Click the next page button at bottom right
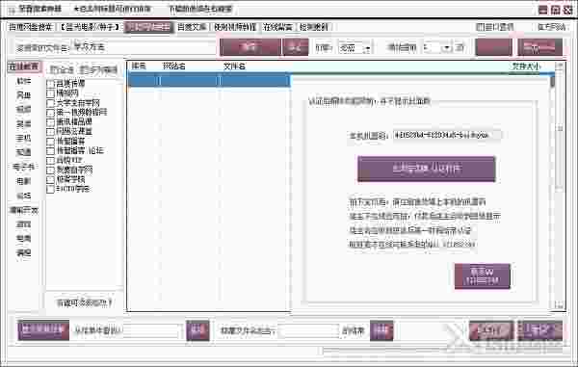Image resolution: width=578 pixels, height=367 pixels. click(540, 330)
